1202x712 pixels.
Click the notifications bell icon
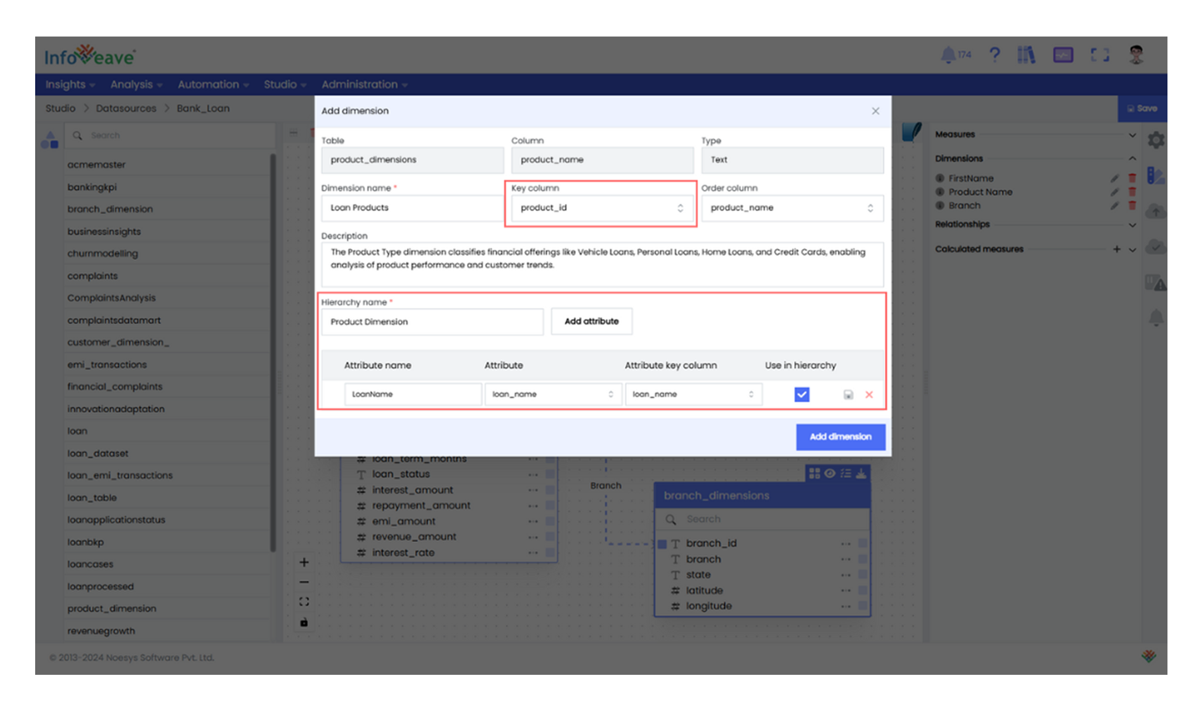[x=948, y=55]
